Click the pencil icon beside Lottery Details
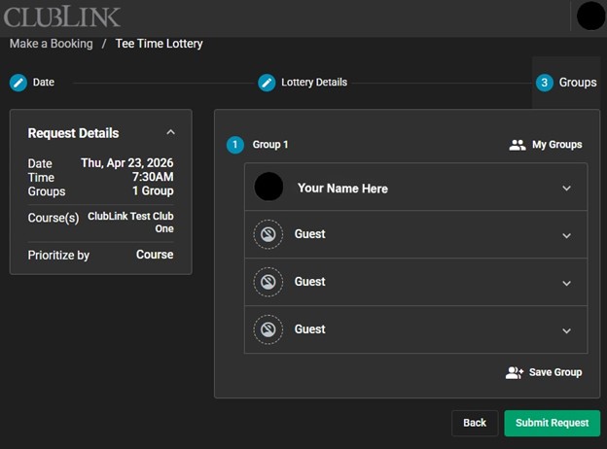 (x=267, y=83)
